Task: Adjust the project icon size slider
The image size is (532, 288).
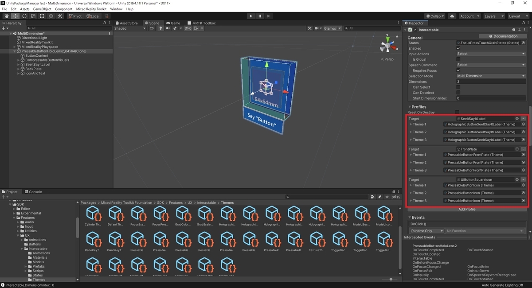Action: coord(390,279)
